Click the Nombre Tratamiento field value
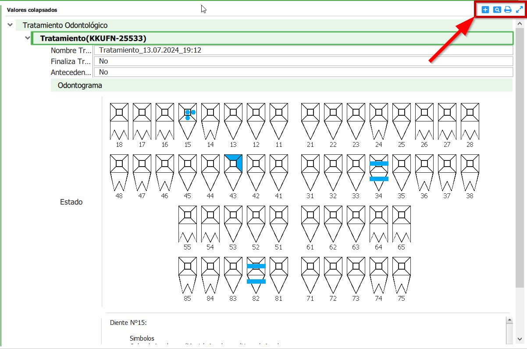The width and height of the screenshot is (527, 349). click(303, 50)
